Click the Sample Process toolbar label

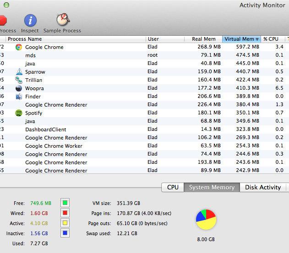62,31
